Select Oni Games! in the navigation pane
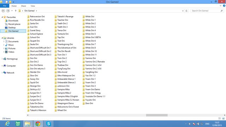 pos(13,31)
